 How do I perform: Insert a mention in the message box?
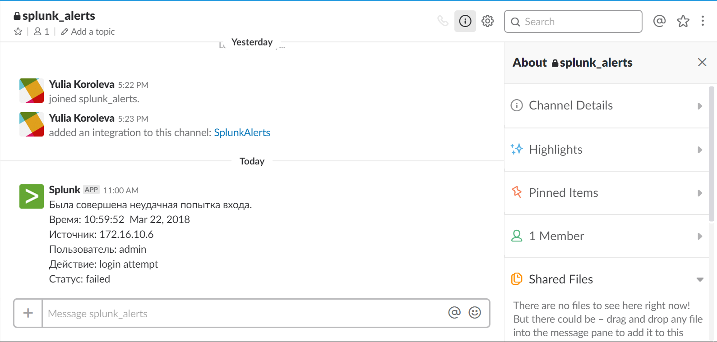[454, 313]
